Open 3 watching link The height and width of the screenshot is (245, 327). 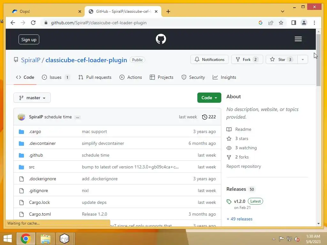click(x=241, y=148)
